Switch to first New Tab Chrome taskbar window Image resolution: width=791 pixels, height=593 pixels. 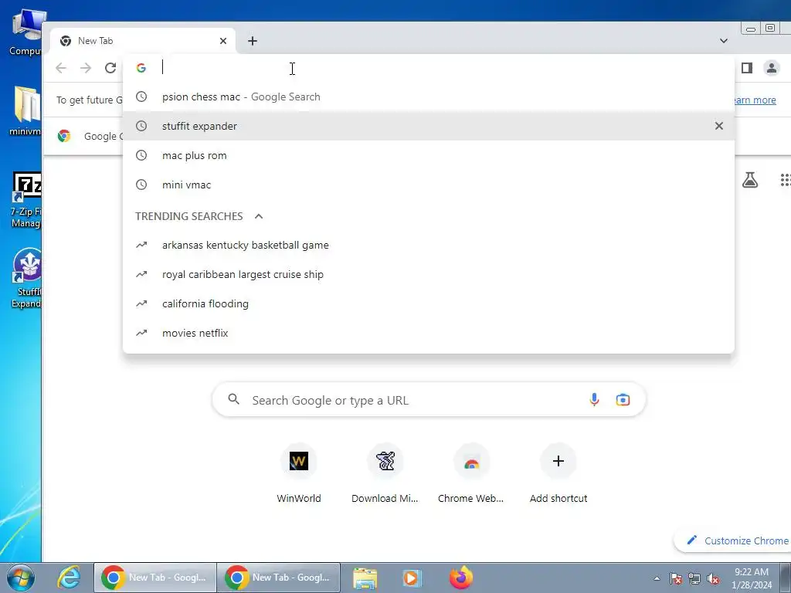point(154,578)
